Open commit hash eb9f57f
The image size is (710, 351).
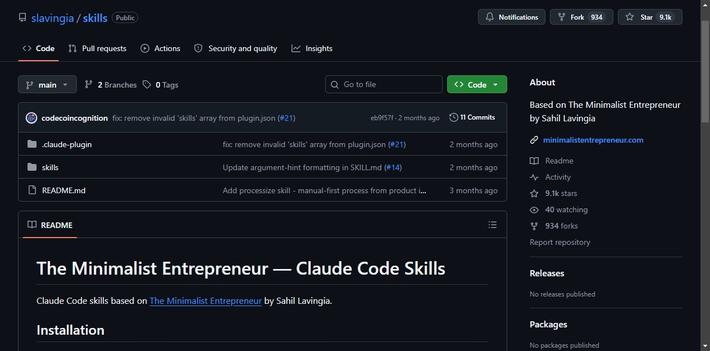click(x=382, y=118)
